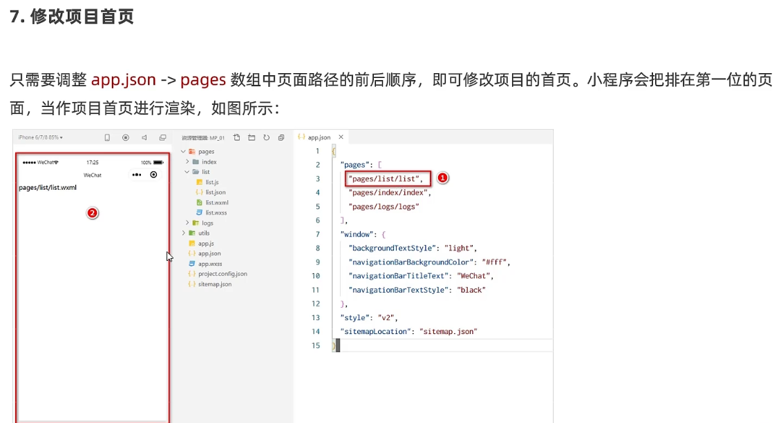
Task: Click the detach simulator window icon
Action: tap(163, 138)
